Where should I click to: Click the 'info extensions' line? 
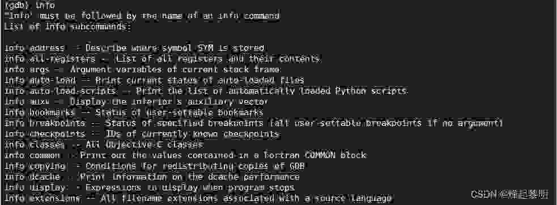[x=198, y=199]
